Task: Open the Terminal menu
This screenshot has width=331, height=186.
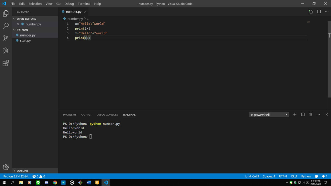Action: [x=84, y=4]
